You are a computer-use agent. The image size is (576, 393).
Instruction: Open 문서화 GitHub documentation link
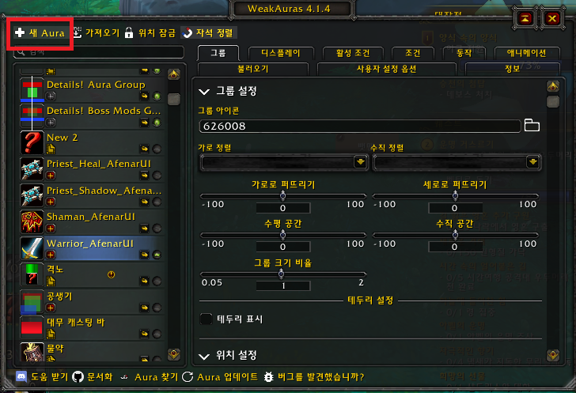pos(93,377)
